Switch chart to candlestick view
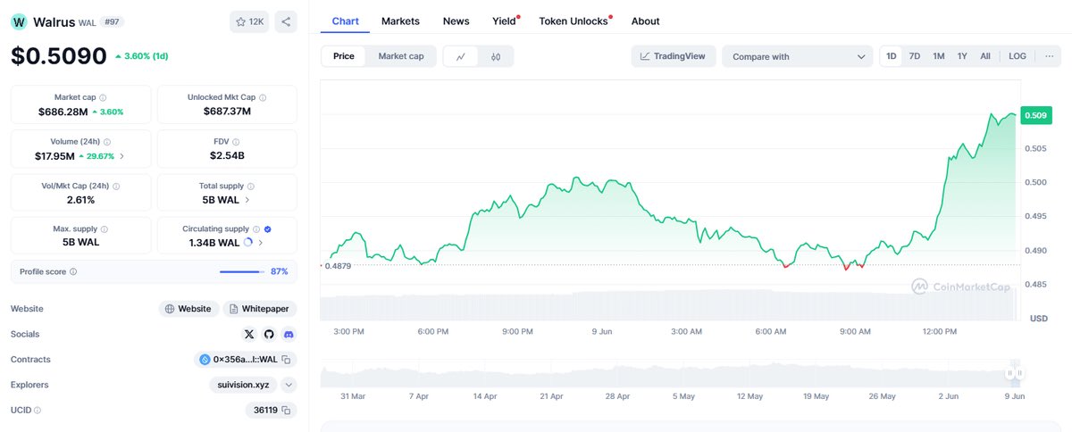Viewport: 1072px width, 432px height. tap(496, 56)
